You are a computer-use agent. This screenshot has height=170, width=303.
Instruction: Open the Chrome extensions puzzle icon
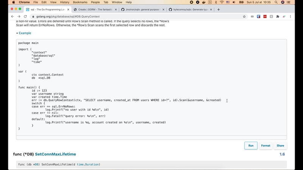pos(278,17)
